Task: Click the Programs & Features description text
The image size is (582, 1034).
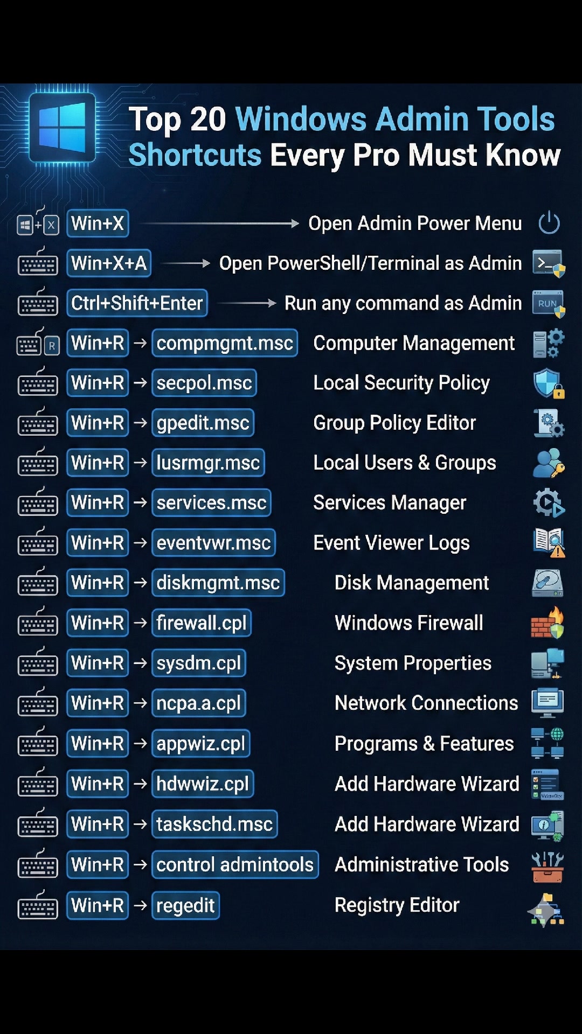Action: click(424, 744)
